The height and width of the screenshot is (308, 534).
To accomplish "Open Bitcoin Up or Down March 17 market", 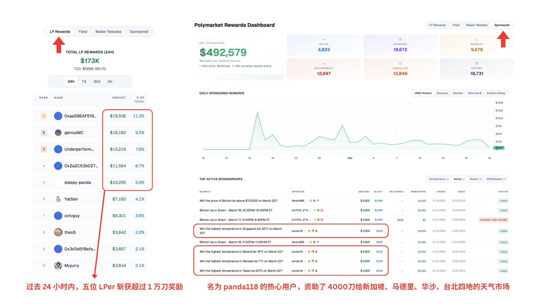I will click(x=235, y=220).
